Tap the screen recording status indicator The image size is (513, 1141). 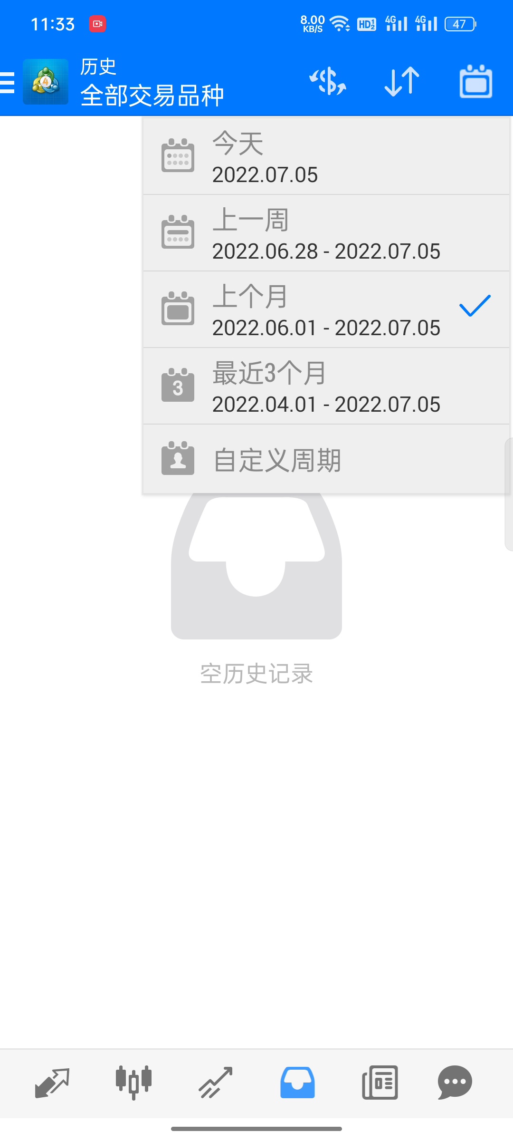point(98,24)
